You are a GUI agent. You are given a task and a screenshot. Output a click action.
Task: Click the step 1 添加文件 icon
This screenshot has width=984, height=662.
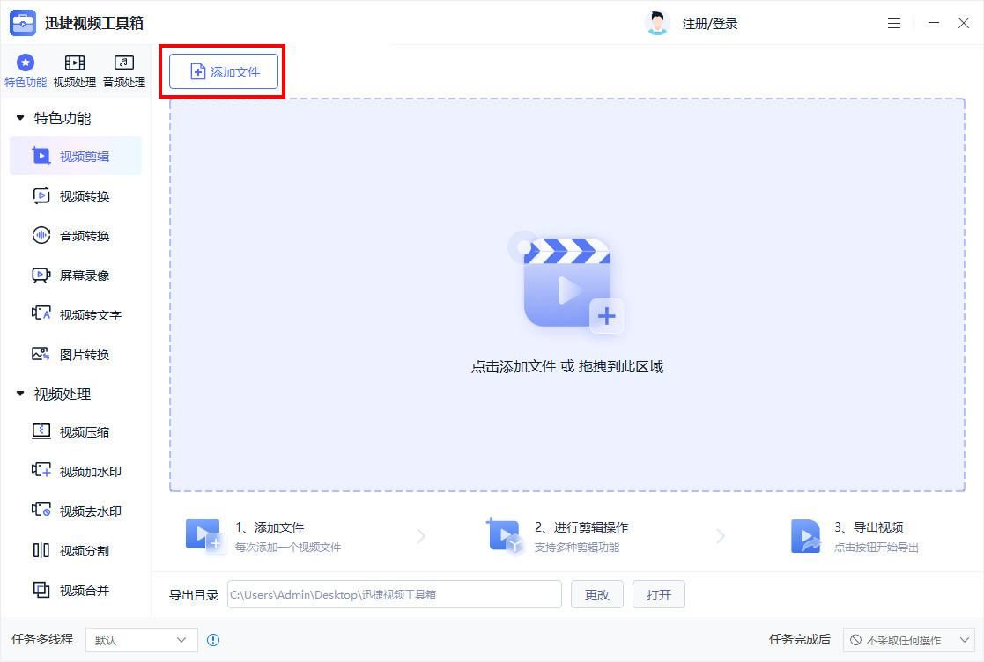point(204,535)
